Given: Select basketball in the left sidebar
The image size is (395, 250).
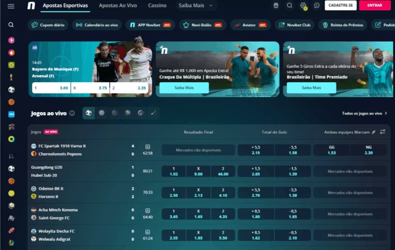Looking at the screenshot, I should (x=11, y=102).
